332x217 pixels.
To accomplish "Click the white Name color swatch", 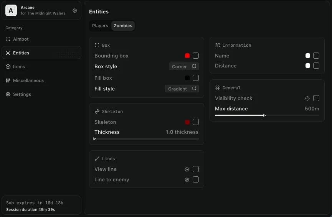I will (x=308, y=56).
